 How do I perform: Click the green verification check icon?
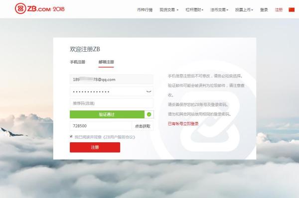pos(149,114)
